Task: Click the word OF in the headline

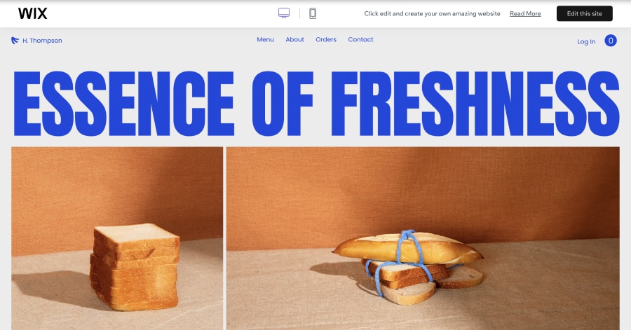Action: coord(283,104)
